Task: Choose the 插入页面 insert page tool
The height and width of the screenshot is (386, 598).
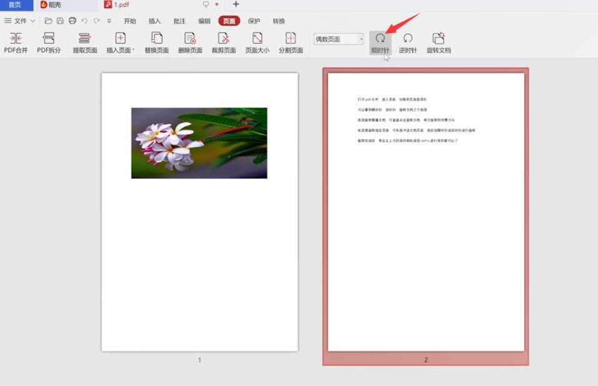Action: [120, 43]
